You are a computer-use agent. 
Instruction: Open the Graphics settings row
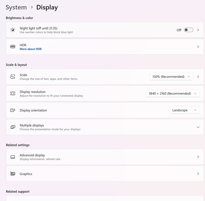[105, 174]
